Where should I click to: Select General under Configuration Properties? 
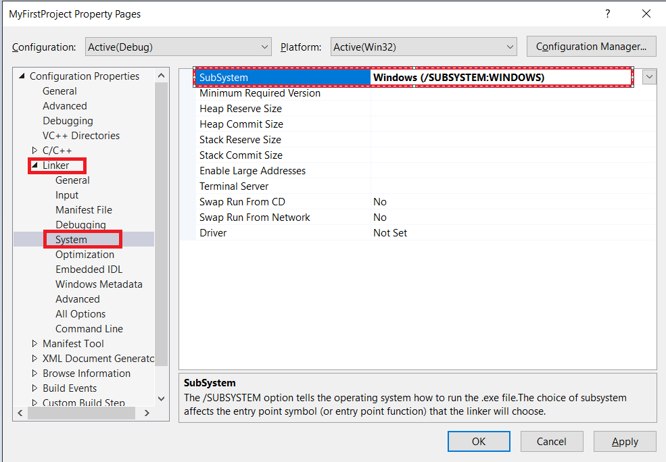(x=60, y=91)
